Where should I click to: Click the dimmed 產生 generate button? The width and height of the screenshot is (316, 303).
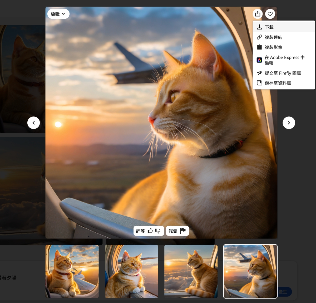tap(284, 292)
